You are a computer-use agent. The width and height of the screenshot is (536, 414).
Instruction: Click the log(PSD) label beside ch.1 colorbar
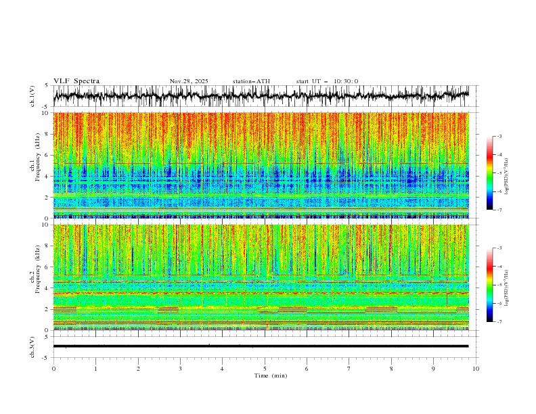[x=507, y=177]
